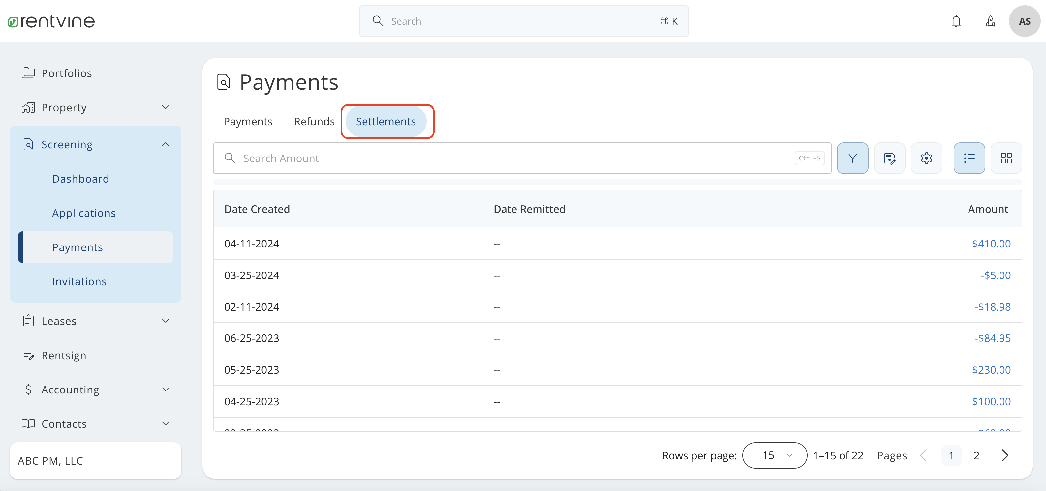Image resolution: width=1046 pixels, height=491 pixels.
Task: Collapse the Screening section
Action: point(165,144)
